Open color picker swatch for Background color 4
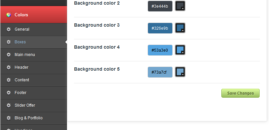Screen dimensions: 269x130 (x=180, y=50)
